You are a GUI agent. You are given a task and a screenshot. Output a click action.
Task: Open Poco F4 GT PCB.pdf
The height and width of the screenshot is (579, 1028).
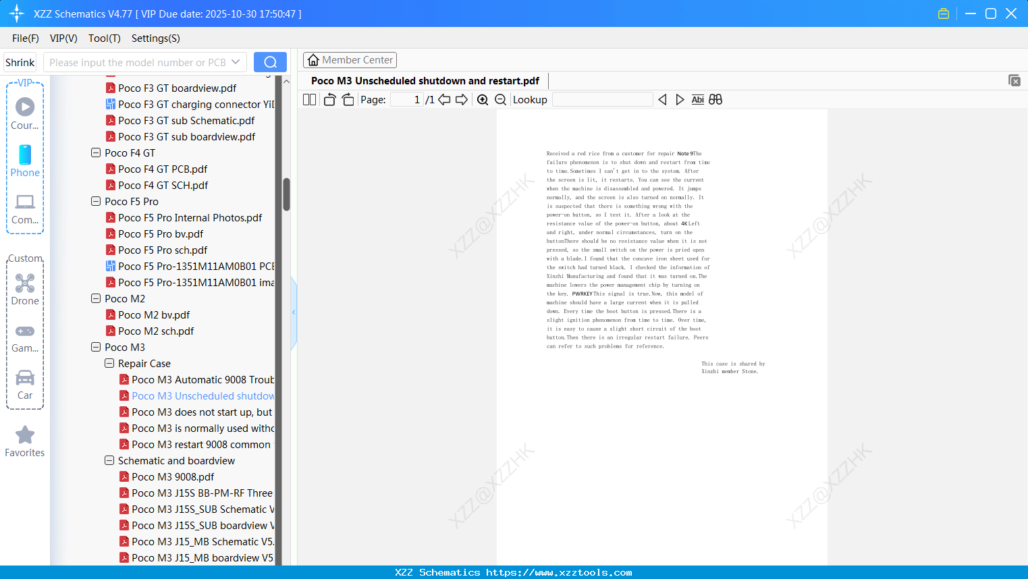point(157,169)
